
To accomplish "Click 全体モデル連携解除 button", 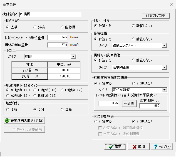I will (x=24, y=130).
